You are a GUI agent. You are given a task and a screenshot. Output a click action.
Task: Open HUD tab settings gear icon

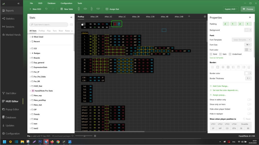pyautogui.click(x=205, y=17)
